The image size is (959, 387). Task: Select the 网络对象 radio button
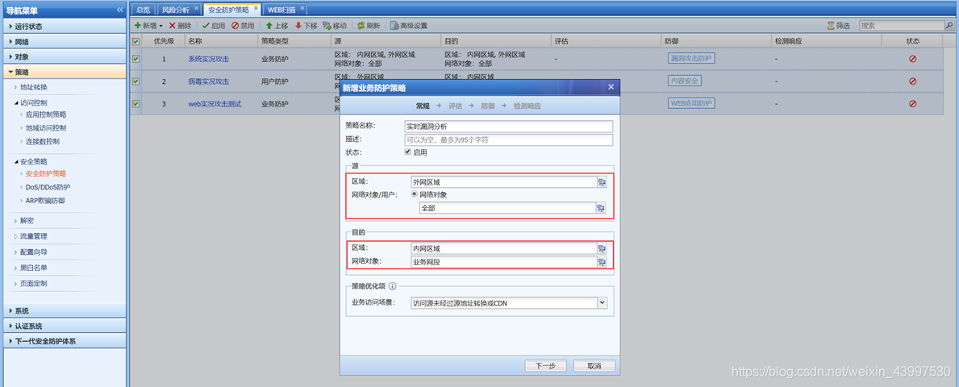(414, 194)
